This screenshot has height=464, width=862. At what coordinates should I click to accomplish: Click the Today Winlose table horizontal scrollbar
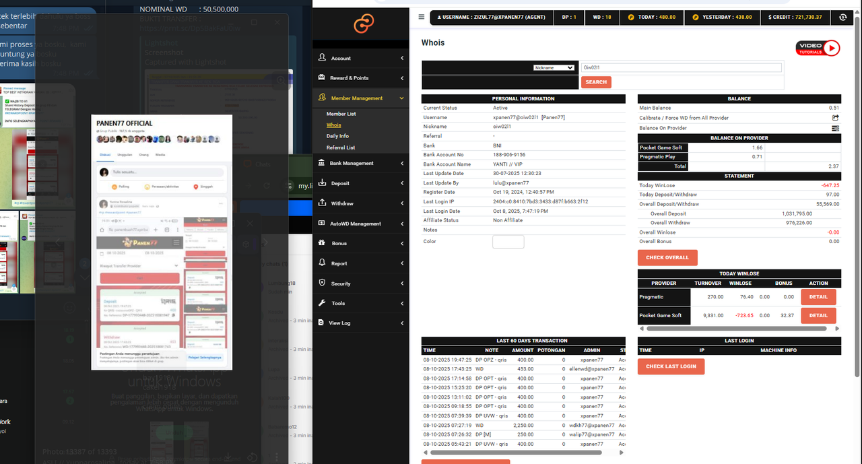pyautogui.click(x=736, y=329)
